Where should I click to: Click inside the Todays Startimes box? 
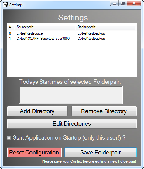[x=71, y=95]
